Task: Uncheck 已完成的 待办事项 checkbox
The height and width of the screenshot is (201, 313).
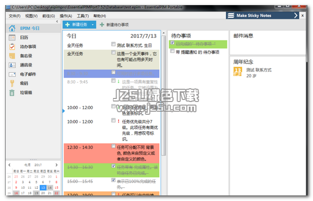Action: click(172, 43)
